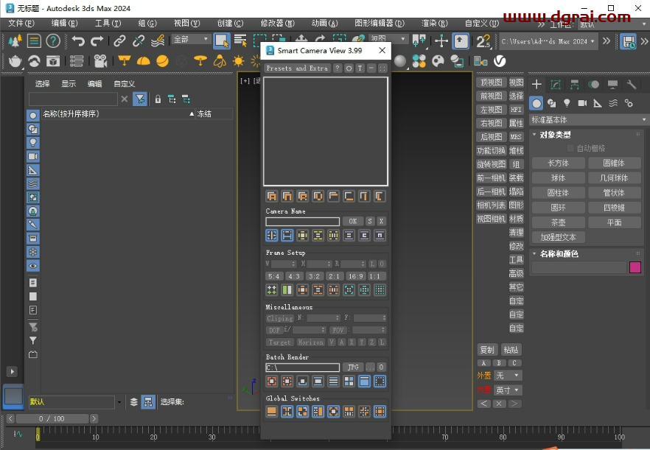Click the save icon at the toolbar's right end

629,41
